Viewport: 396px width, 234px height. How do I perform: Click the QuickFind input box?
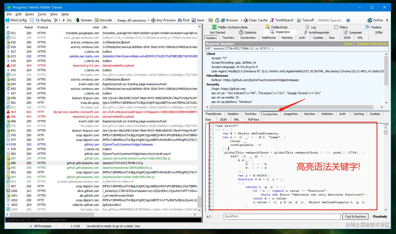click(x=282, y=217)
